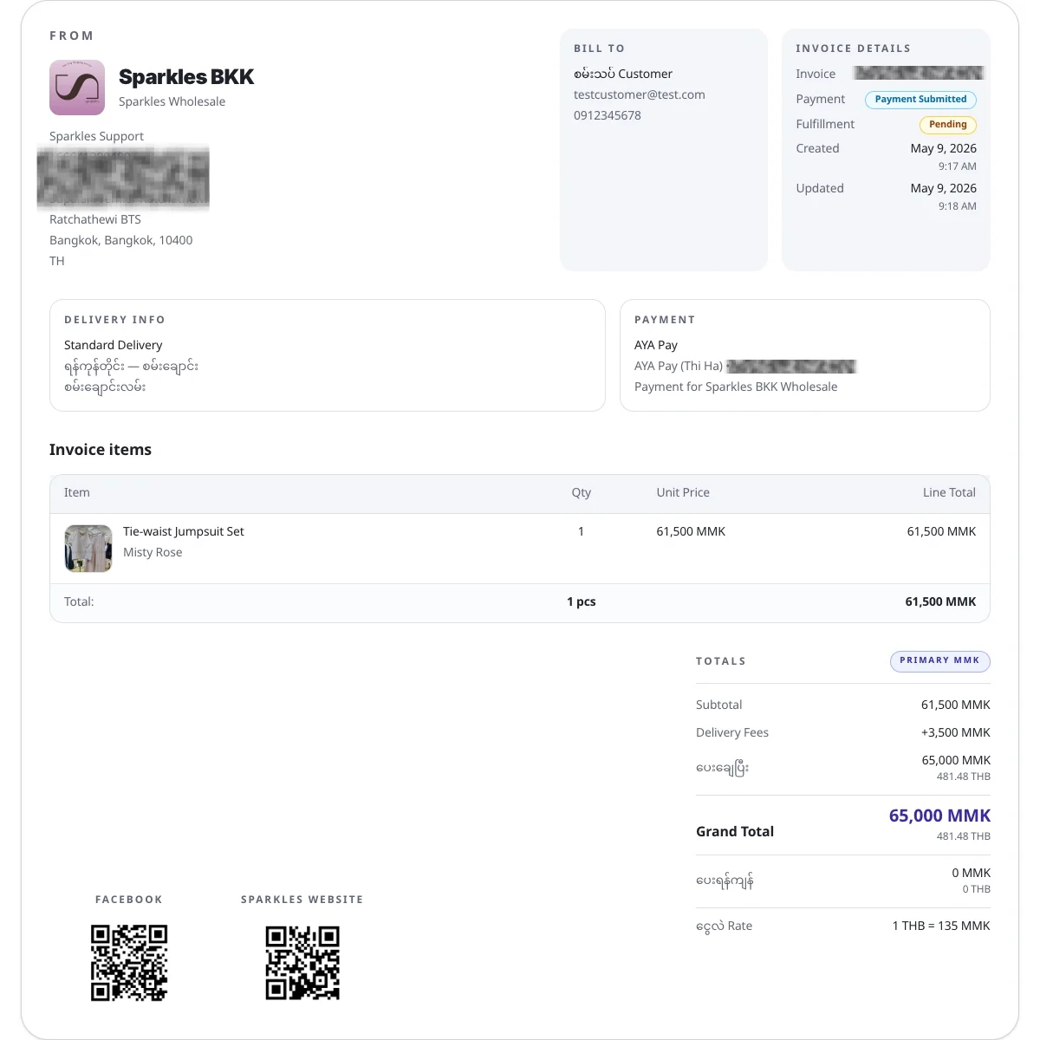Click the Payment for Sparkles BKK Wholesale note

[736, 387]
